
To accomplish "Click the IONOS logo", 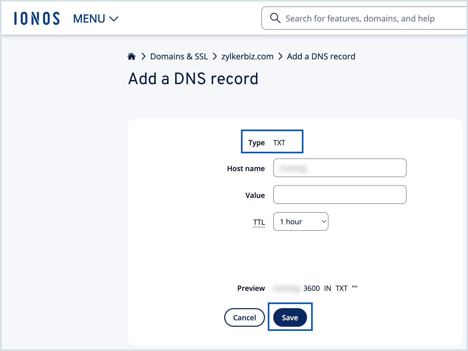I will 37,19.
